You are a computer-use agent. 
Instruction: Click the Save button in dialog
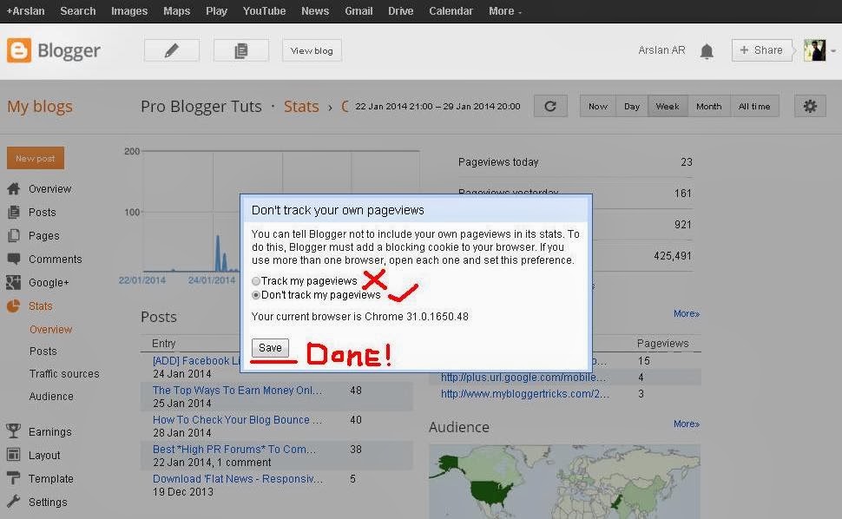(x=270, y=348)
